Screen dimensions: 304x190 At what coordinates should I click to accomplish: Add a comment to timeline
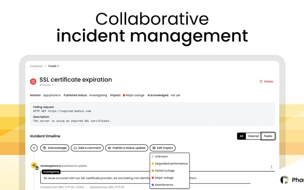87,148
